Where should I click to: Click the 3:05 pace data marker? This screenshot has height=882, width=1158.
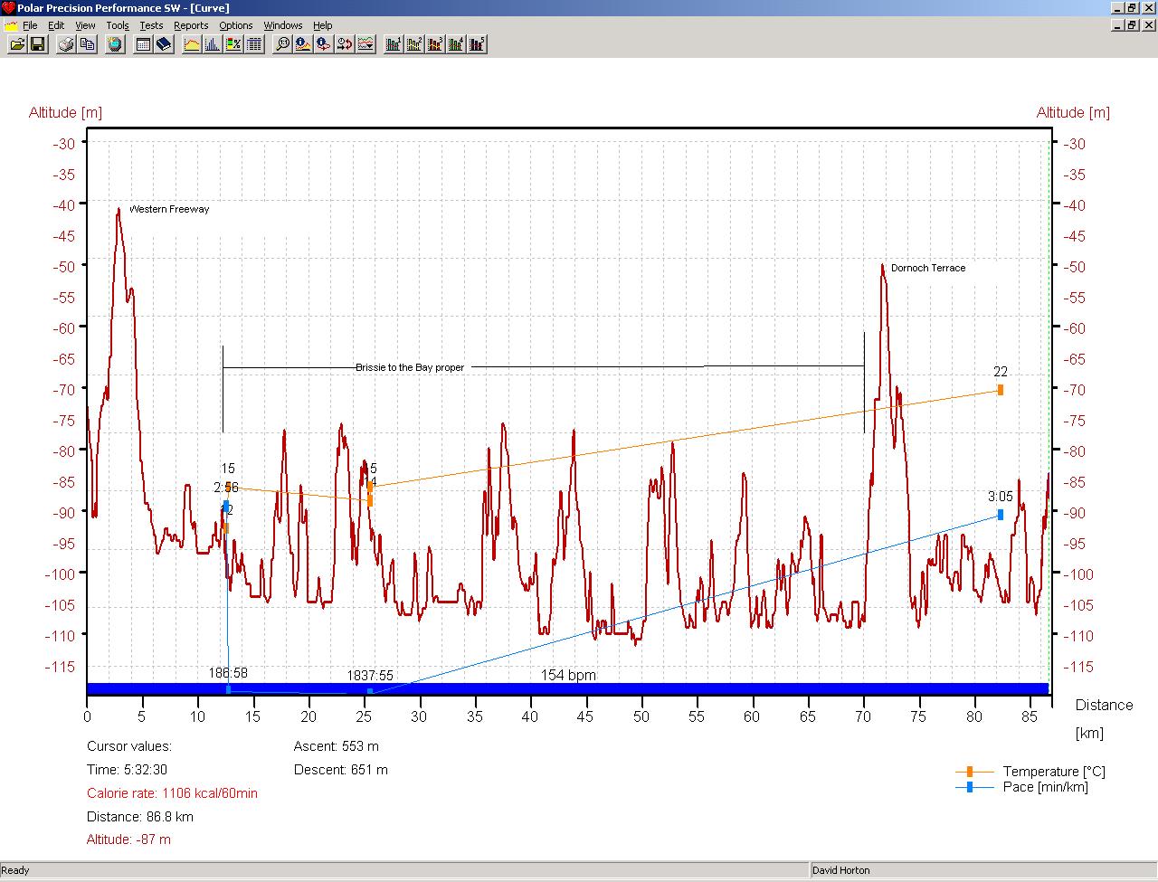1000,515
